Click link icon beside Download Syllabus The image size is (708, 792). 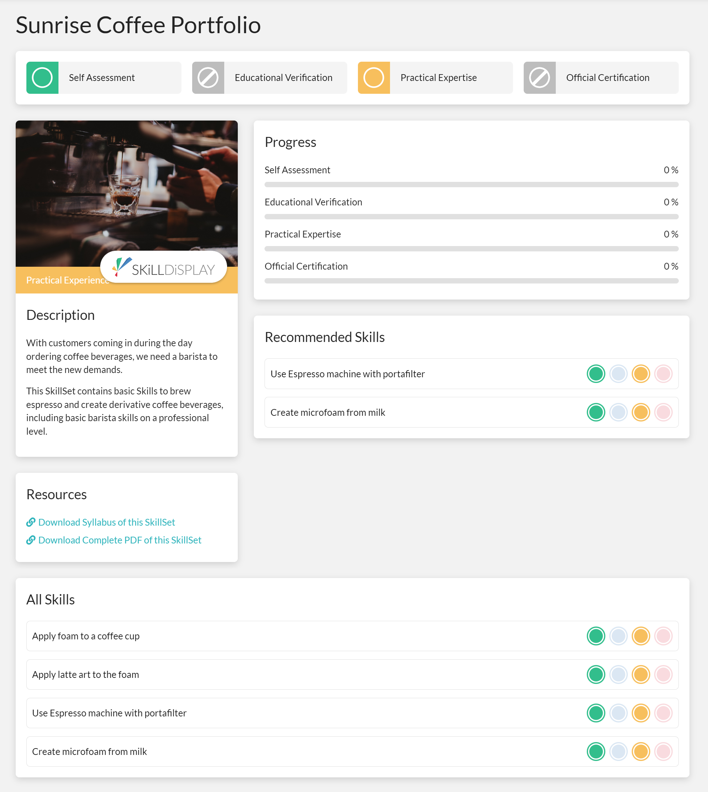[31, 522]
